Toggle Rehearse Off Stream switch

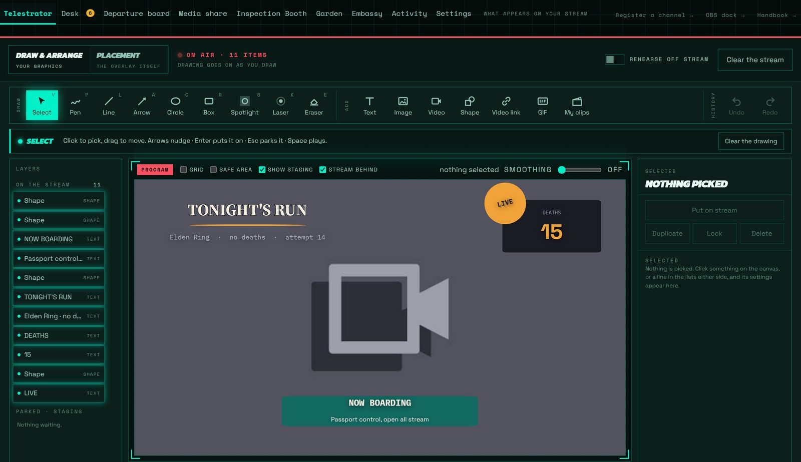point(614,60)
